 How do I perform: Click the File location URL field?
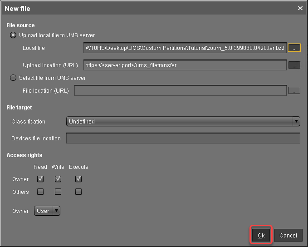[180, 90]
